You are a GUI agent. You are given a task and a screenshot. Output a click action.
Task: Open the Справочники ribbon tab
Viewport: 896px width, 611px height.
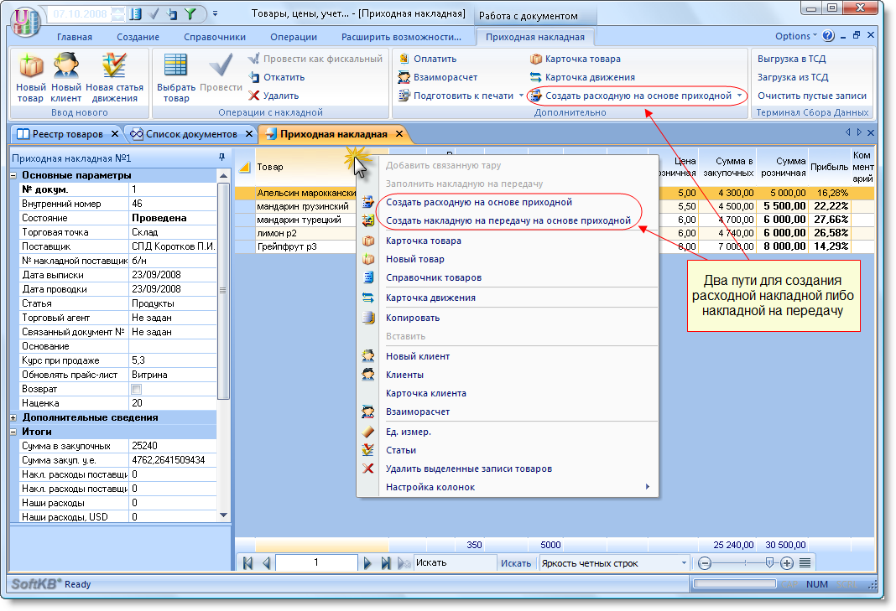[214, 37]
